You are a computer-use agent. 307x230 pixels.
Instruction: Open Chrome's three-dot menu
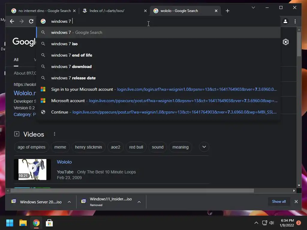(x=295, y=21)
